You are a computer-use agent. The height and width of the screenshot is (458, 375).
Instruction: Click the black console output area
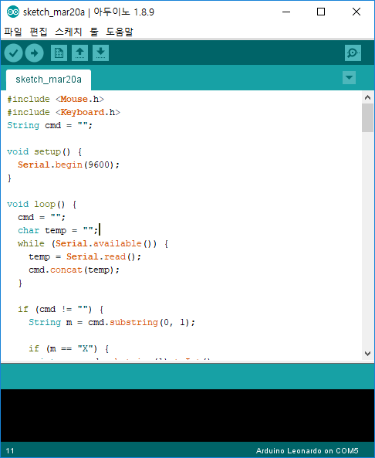click(x=187, y=415)
